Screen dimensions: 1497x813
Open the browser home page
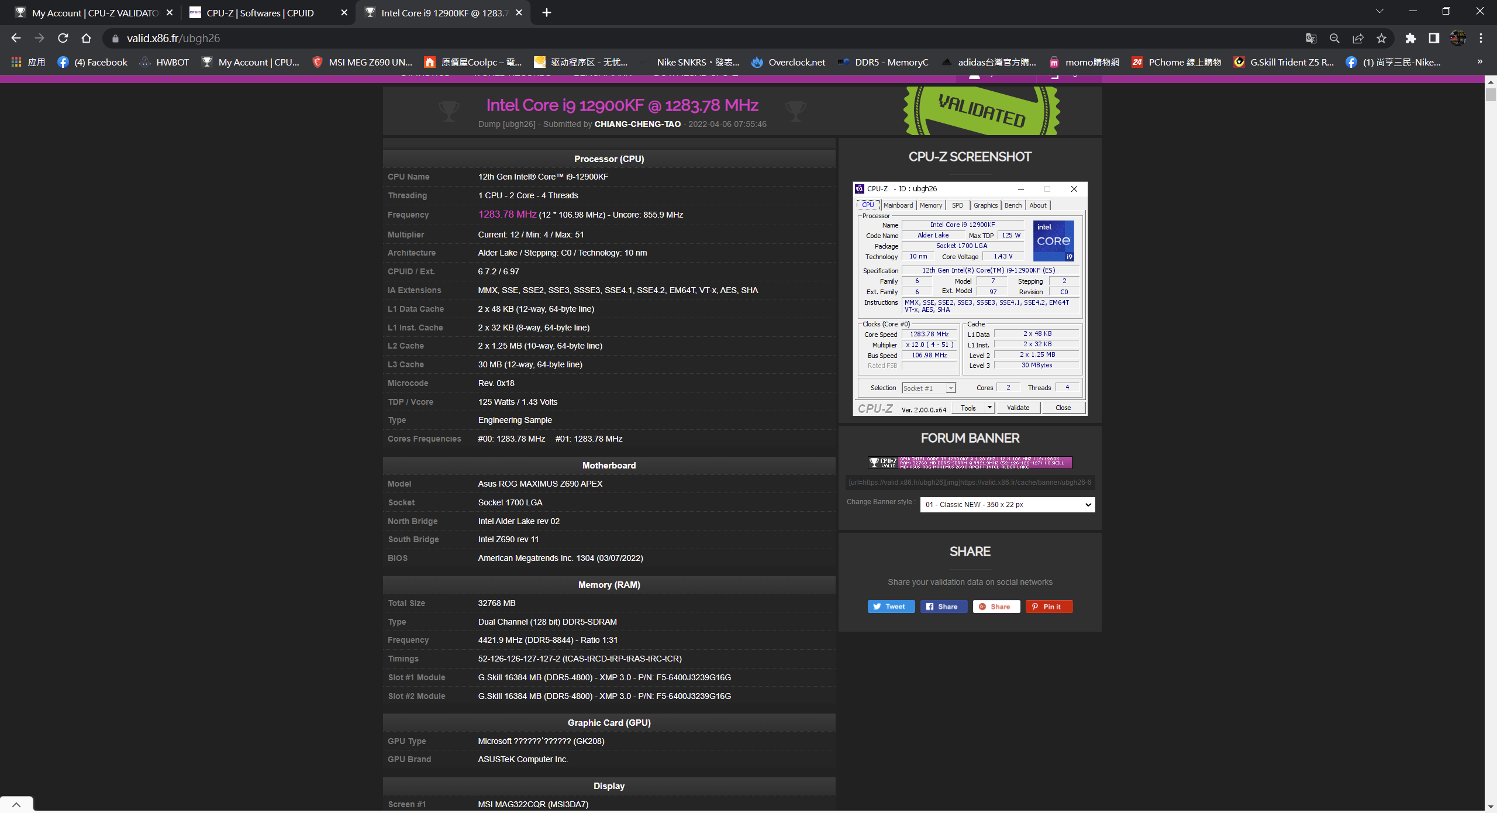click(87, 38)
